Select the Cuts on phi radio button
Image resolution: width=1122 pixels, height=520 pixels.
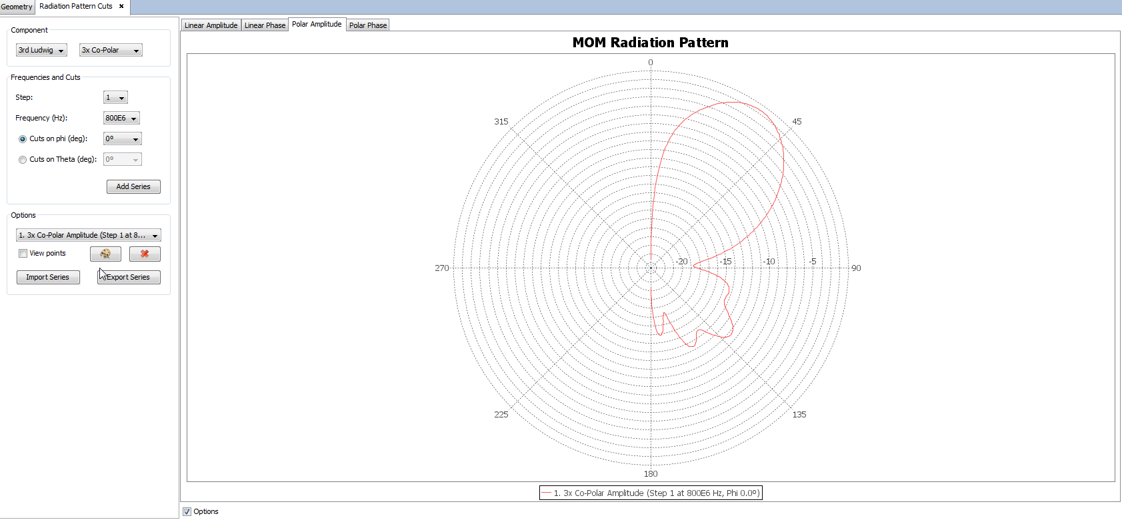pos(23,139)
